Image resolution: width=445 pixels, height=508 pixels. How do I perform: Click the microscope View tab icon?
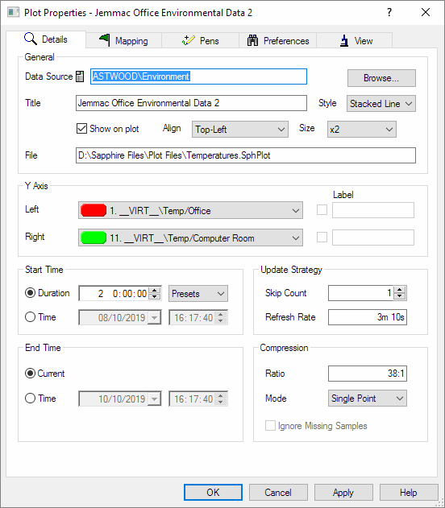click(344, 41)
